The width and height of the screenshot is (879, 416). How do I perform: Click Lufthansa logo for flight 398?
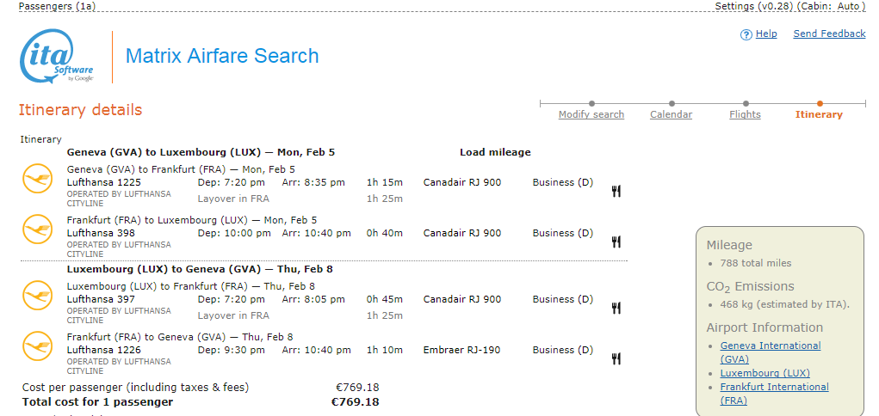click(x=37, y=229)
